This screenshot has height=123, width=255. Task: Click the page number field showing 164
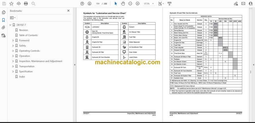pyautogui.click(x=98, y=4)
